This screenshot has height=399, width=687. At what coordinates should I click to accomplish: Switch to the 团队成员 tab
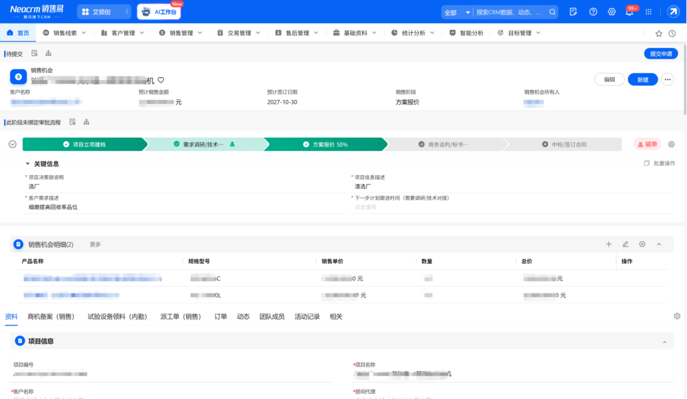click(271, 316)
